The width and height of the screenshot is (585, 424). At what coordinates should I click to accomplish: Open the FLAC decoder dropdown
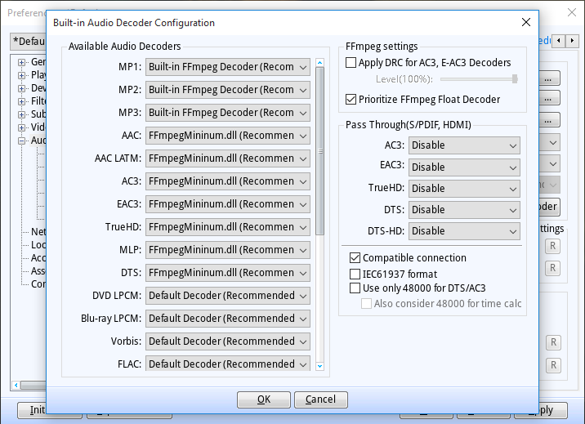pos(228,364)
